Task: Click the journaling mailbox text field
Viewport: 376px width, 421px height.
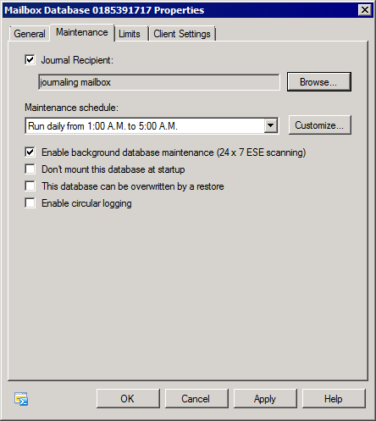Action: pyautogui.click(x=159, y=82)
